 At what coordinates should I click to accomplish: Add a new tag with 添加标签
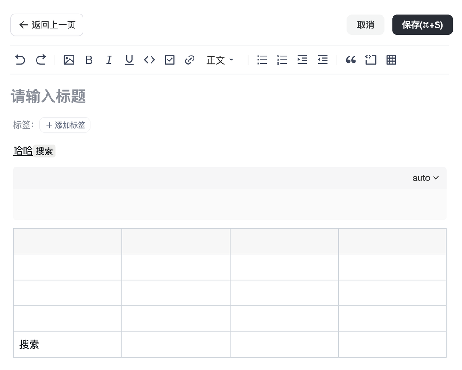point(65,125)
